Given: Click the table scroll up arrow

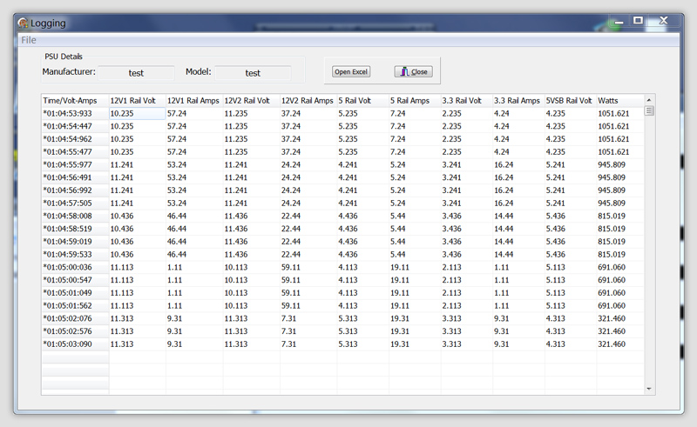Looking at the screenshot, I should 649,100.
